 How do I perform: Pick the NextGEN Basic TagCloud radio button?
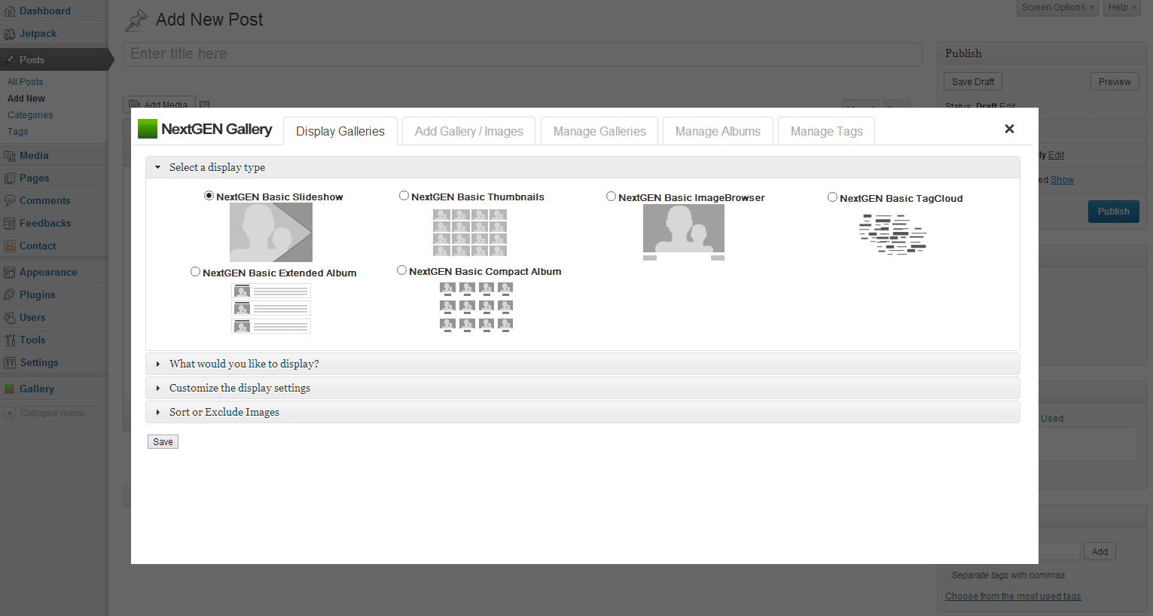coord(832,197)
